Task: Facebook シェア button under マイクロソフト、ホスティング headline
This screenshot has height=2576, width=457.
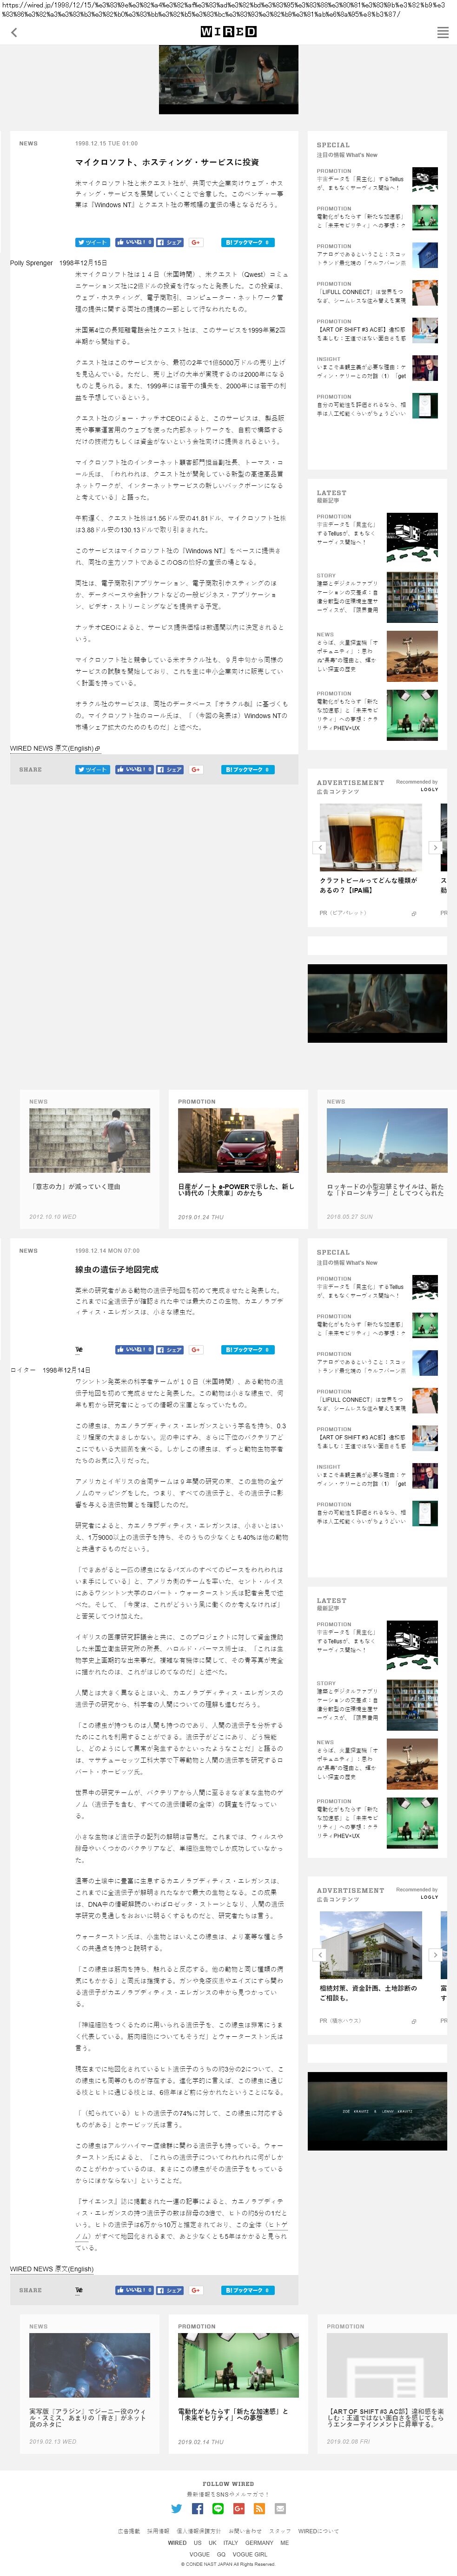Action: click(170, 242)
